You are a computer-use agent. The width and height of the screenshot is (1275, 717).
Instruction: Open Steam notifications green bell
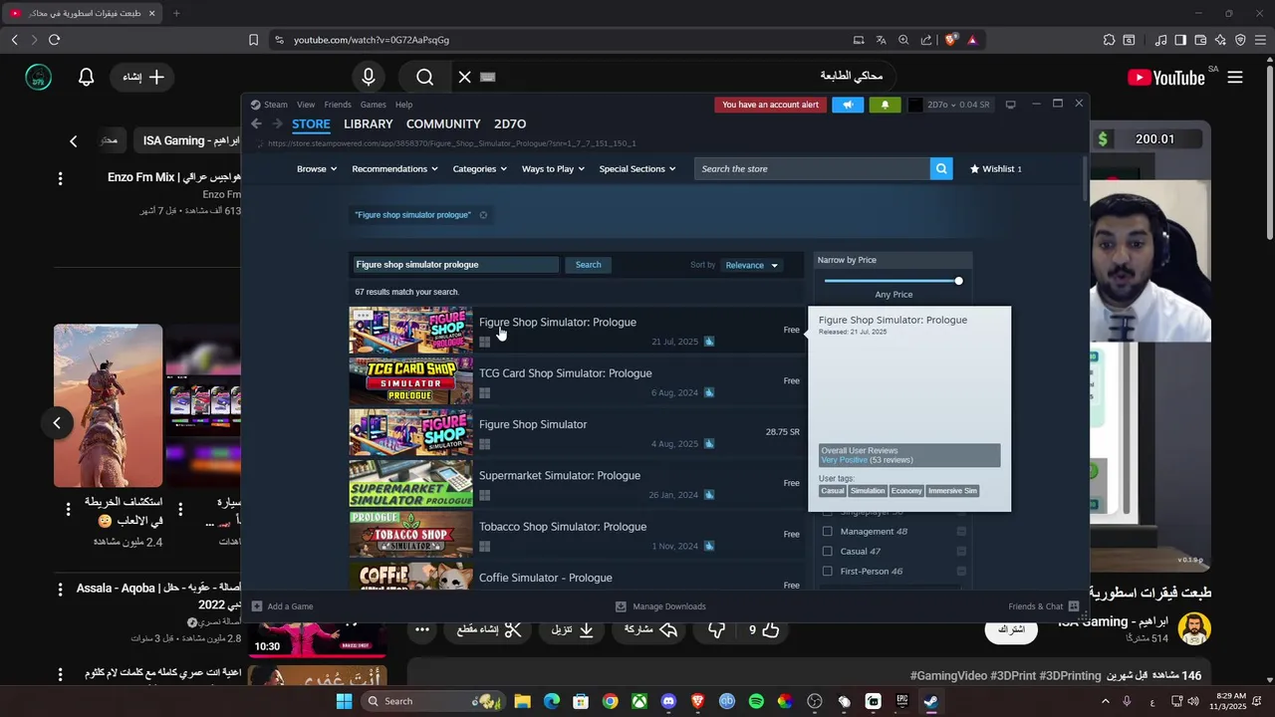(885, 105)
